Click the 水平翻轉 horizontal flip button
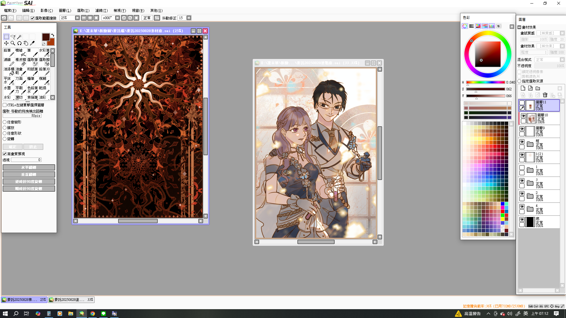566x318 pixels. point(29,168)
